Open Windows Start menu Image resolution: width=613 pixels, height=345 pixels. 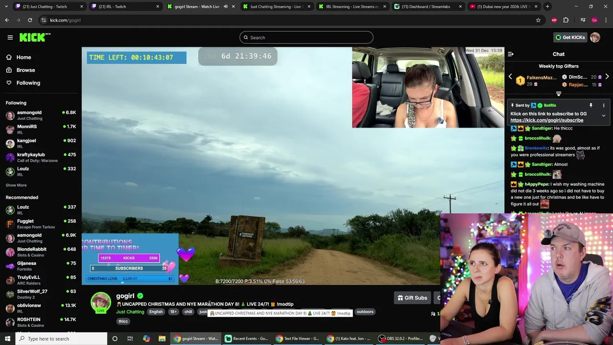pyautogui.click(x=7, y=339)
